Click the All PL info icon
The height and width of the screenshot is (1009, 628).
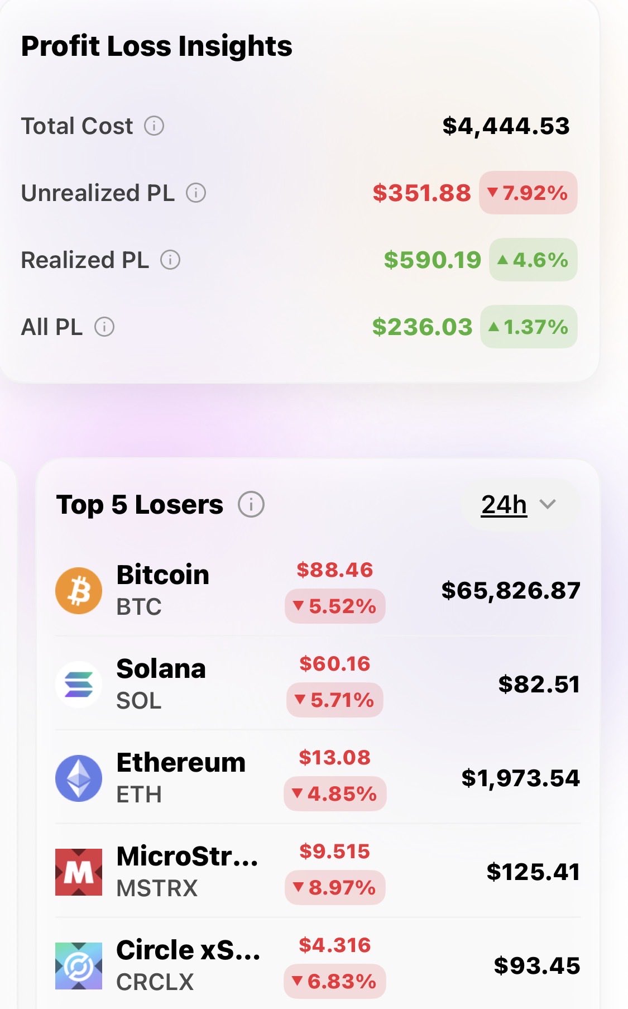click(x=104, y=327)
